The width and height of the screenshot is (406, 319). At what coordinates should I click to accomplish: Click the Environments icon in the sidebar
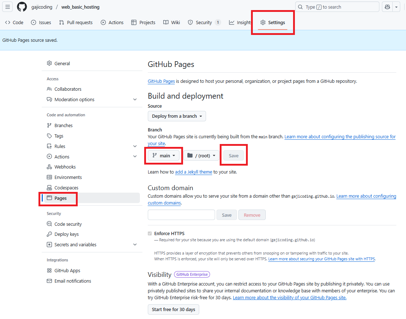[x=49, y=177]
